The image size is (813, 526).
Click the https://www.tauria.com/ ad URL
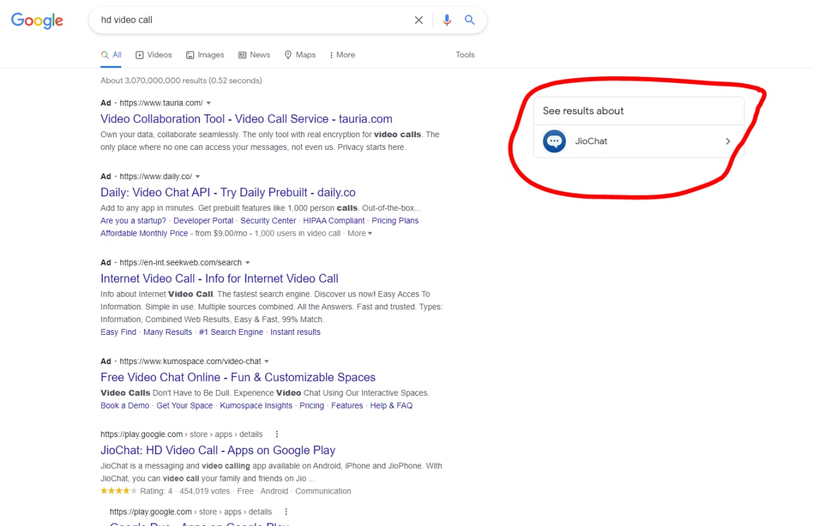(x=161, y=103)
